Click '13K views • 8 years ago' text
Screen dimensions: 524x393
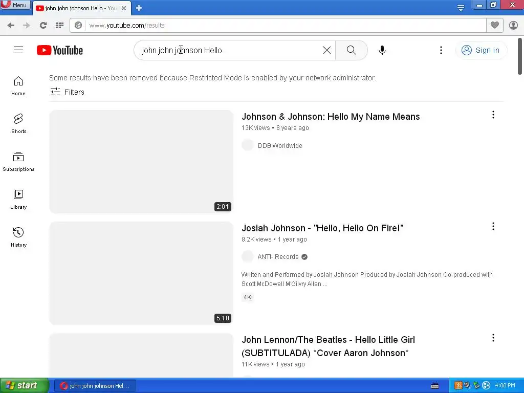tap(275, 128)
